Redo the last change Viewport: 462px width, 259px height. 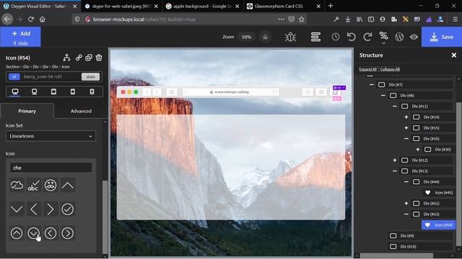click(x=367, y=37)
